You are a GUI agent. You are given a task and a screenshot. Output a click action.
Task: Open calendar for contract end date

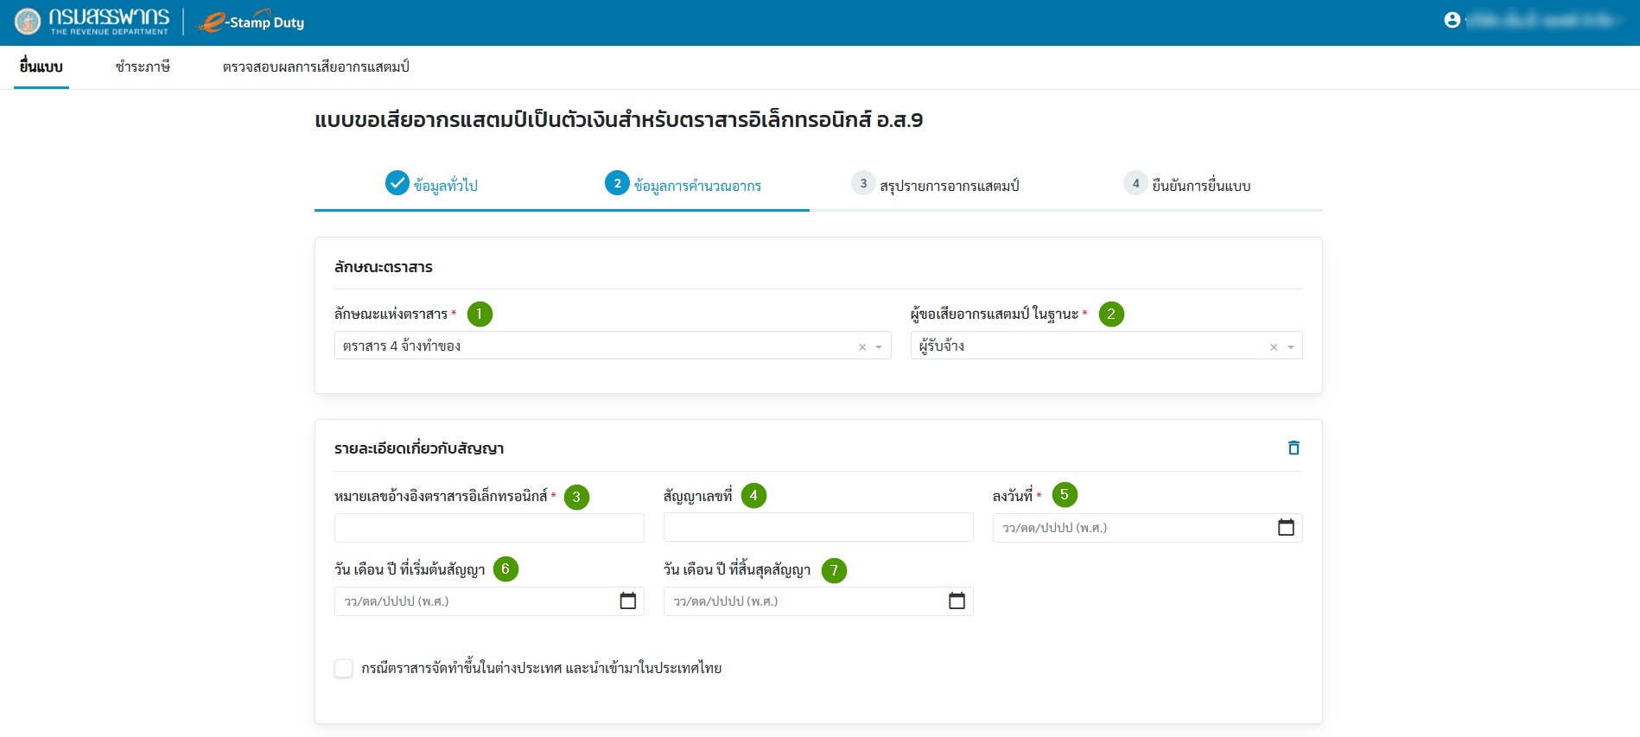tap(957, 601)
